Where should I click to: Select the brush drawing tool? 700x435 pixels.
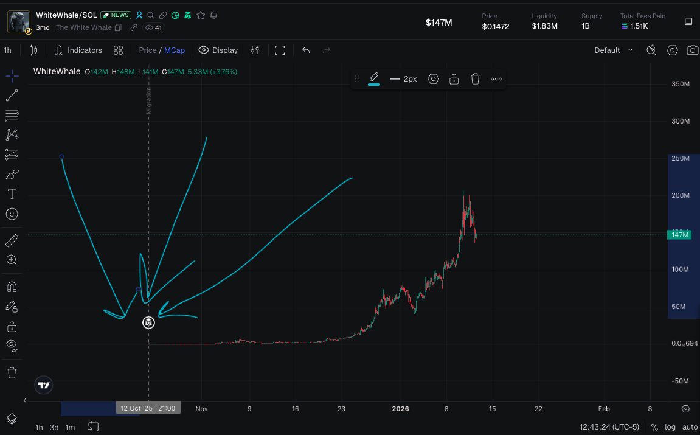(x=12, y=175)
